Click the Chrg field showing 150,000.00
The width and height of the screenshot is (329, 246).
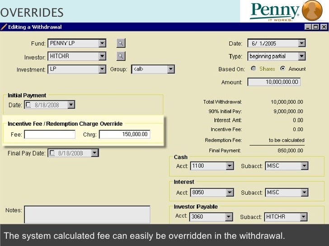125,134
